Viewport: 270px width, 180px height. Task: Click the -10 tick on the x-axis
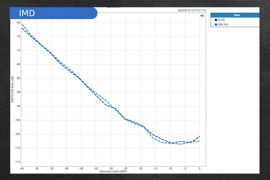pyautogui.click(x=170, y=169)
